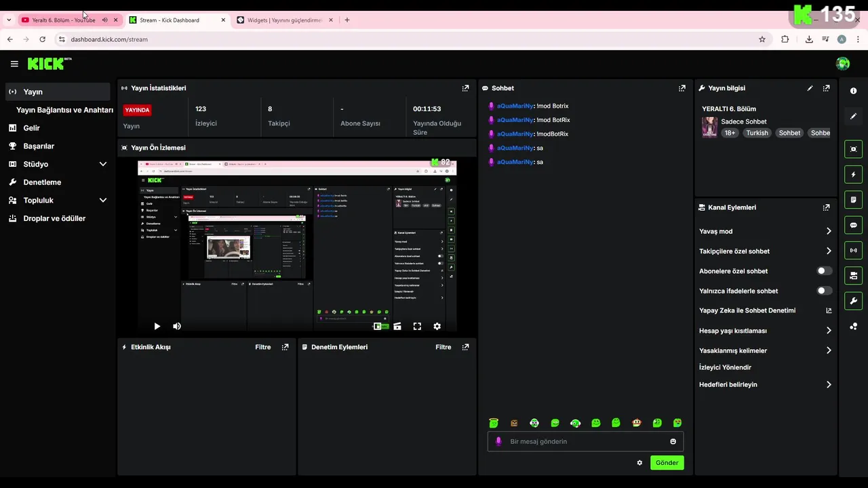
Task: Reload the dashboard page
Action: pyautogui.click(x=42, y=39)
